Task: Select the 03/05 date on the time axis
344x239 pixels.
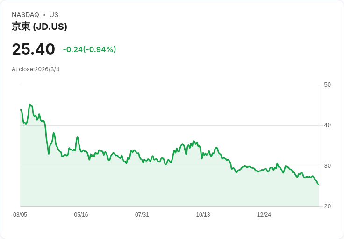Action: click(x=20, y=215)
